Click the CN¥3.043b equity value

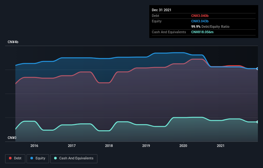coord(200,21)
